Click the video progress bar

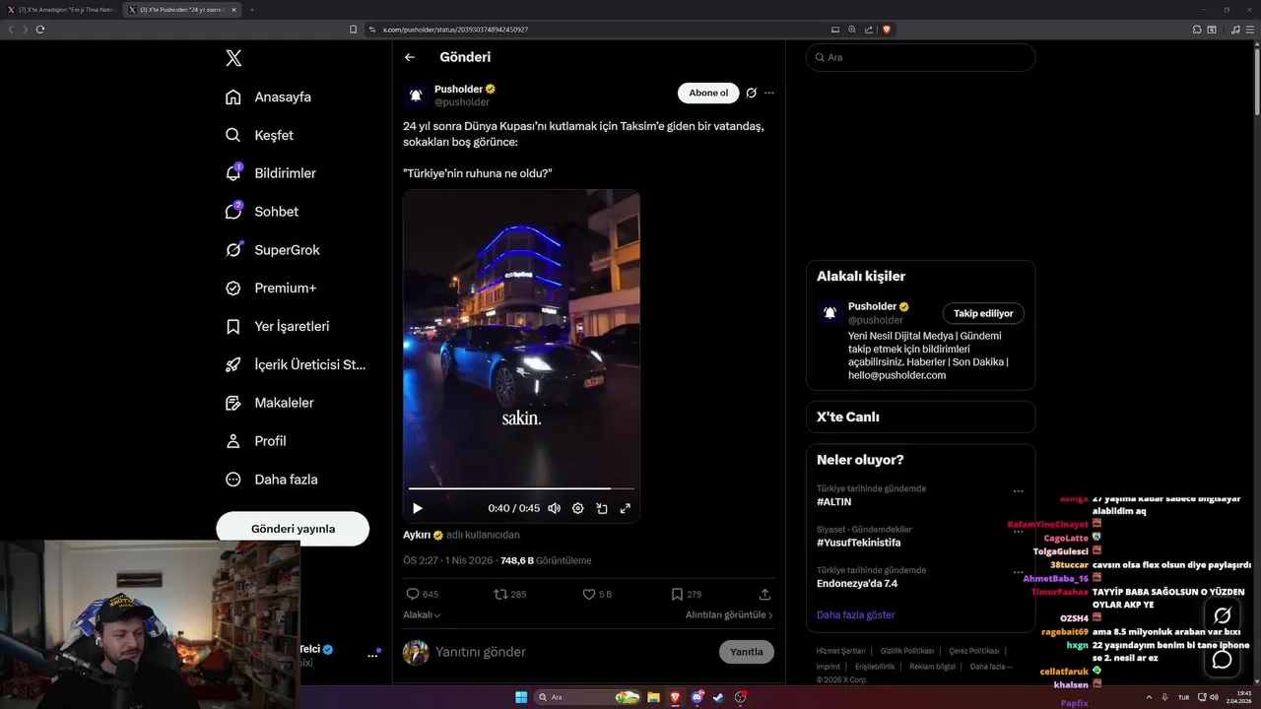521,488
